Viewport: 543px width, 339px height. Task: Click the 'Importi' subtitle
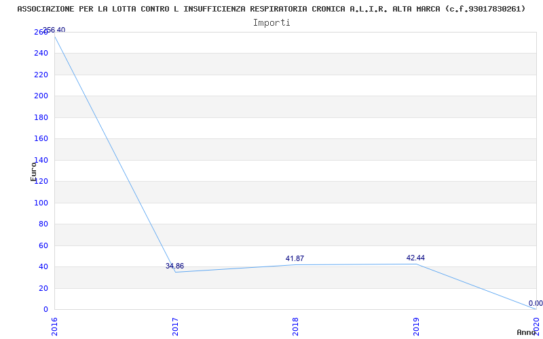[x=271, y=23]
